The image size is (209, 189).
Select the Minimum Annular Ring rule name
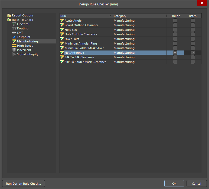[81, 43]
